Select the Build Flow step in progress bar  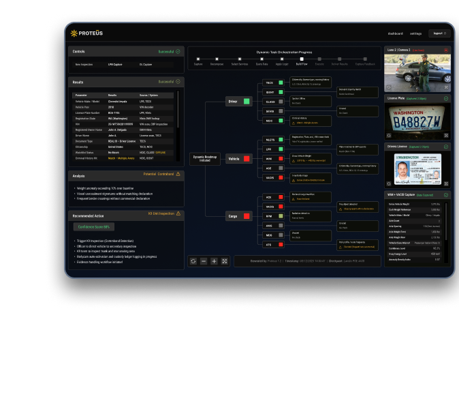(x=301, y=61)
